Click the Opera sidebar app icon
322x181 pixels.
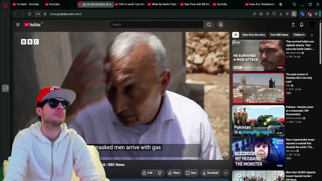5,88
